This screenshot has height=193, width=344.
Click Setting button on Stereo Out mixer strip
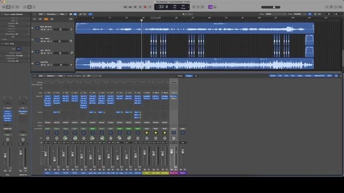tap(174, 83)
